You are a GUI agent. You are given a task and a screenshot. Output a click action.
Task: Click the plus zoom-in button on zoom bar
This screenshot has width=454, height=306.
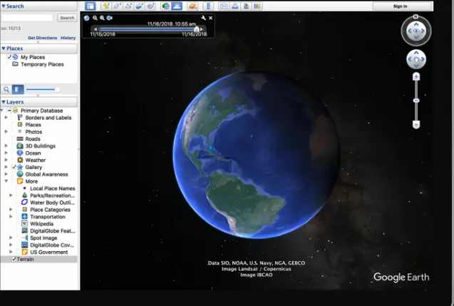click(x=416, y=77)
